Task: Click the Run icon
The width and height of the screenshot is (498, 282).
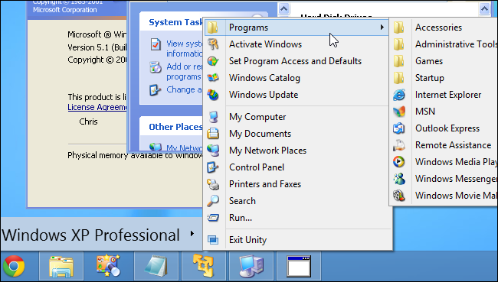Action: [x=213, y=218]
